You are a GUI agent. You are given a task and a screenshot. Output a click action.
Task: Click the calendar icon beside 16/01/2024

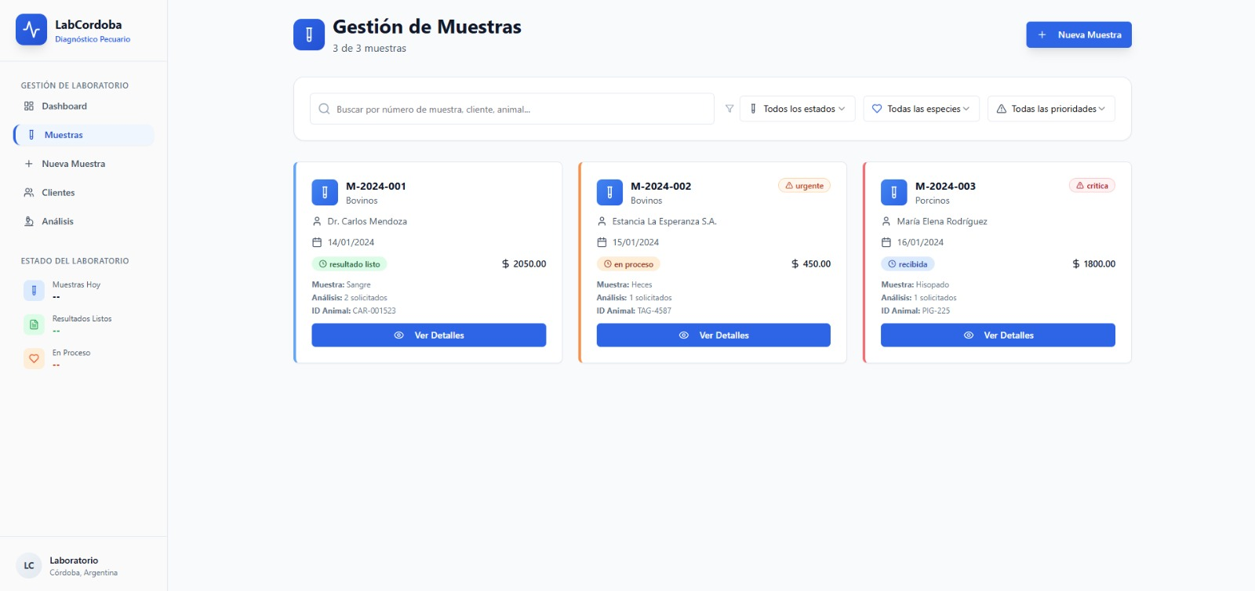pos(886,242)
